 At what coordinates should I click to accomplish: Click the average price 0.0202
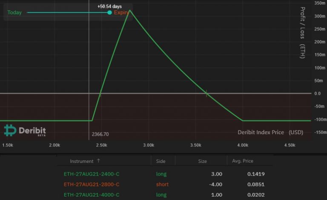pyautogui.click(x=256, y=195)
